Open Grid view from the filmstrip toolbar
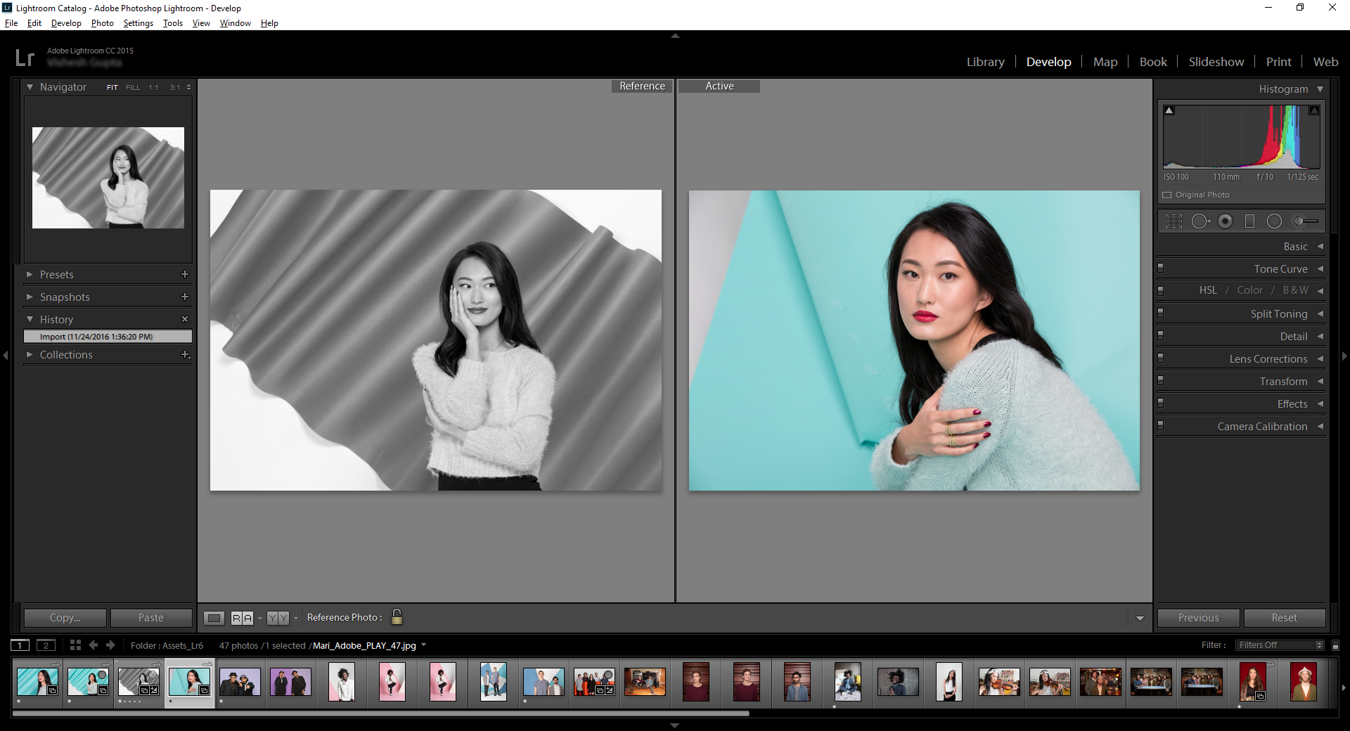This screenshot has height=731, width=1350. pos(75,645)
